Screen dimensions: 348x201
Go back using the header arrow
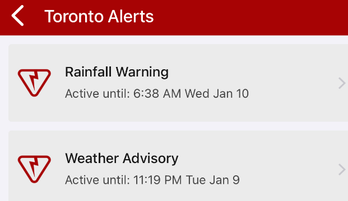[17, 16]
